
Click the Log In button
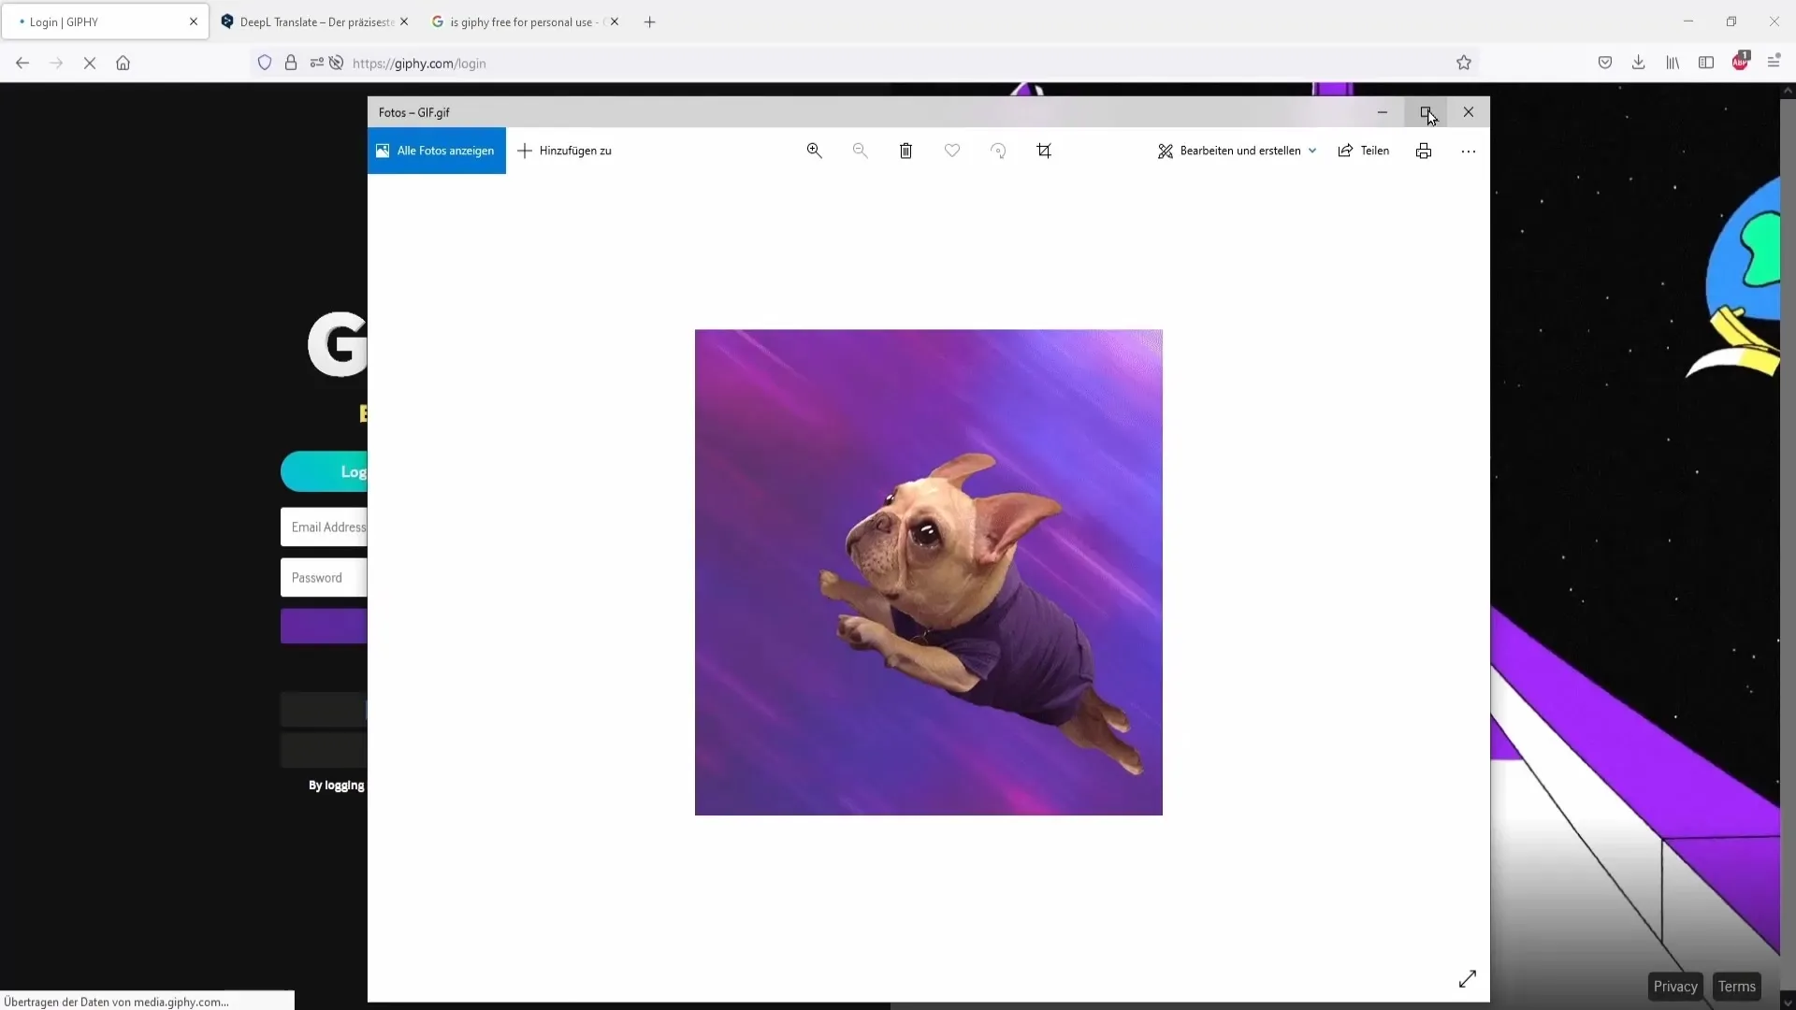(325, 471)
